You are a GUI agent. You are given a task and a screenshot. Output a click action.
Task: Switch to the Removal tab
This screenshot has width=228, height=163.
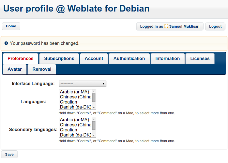tap(42, 69)
